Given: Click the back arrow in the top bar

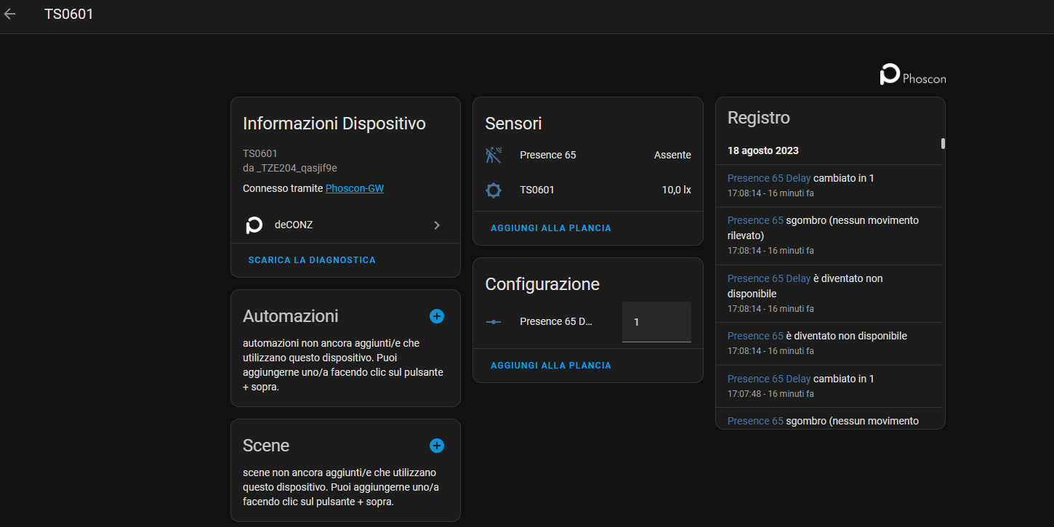Looking at the screenshot, I should click(9, 13).
